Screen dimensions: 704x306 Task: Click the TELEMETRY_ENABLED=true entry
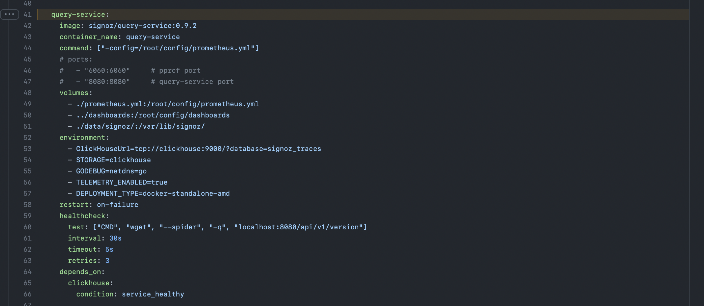(122, 182)
